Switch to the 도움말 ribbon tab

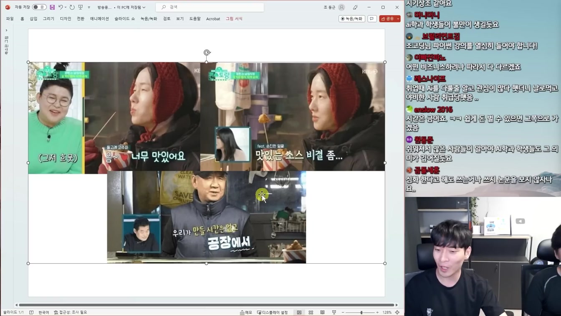coord(195,19)
